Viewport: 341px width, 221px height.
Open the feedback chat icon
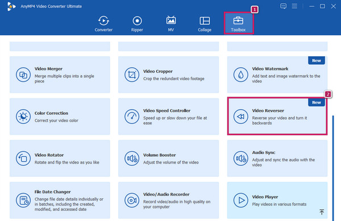(283, 6)
